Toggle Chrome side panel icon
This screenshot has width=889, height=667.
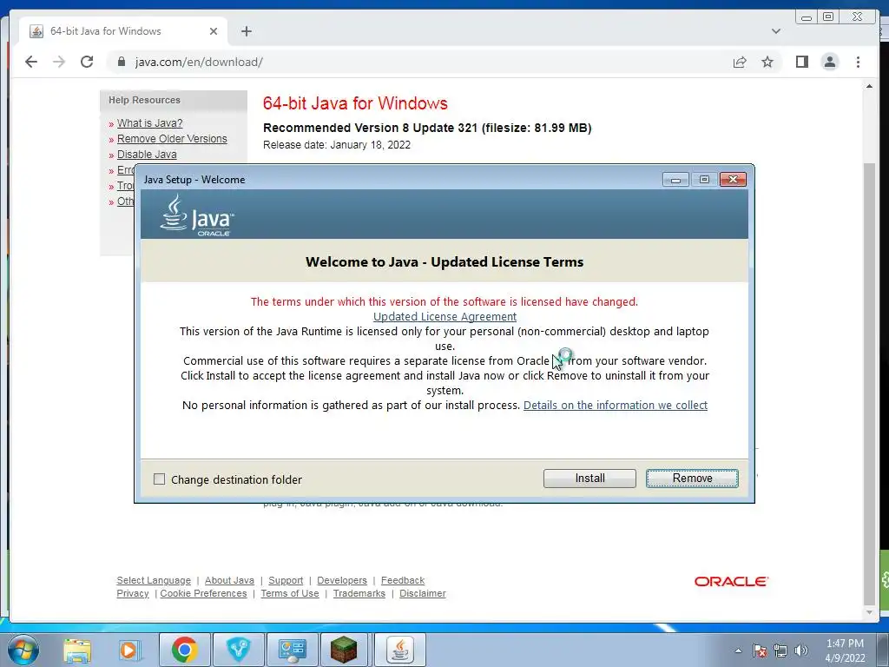pos(801,62)
